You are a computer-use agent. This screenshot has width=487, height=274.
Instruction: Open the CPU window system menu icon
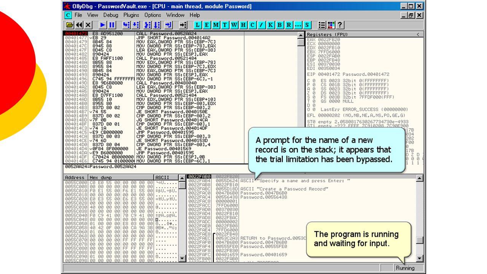[68, 15]
